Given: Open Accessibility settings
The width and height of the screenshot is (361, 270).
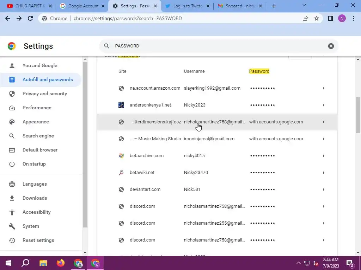Looking at the screenshot, I should pos(41,212).
